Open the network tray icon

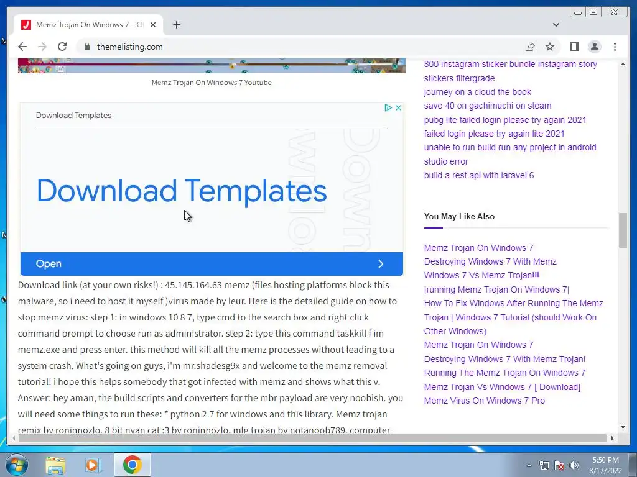pyautogui.click(x=544, y=466)
